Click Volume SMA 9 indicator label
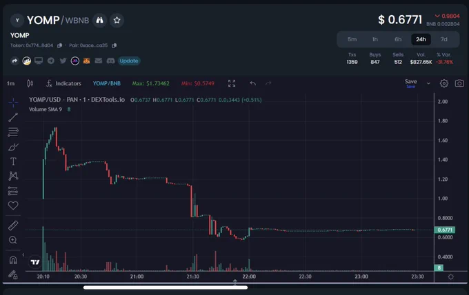Viewport: 469px width, 295px height. click(46, 109)
